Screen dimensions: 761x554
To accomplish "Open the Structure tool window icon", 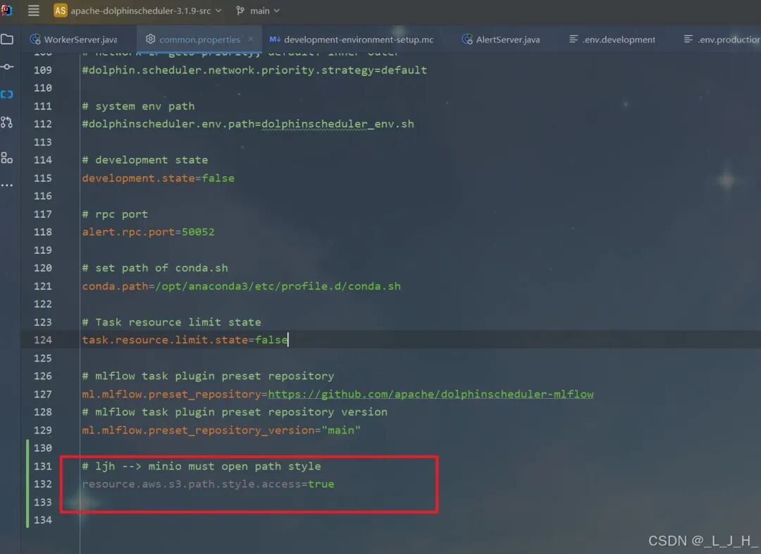I will 7,158.
